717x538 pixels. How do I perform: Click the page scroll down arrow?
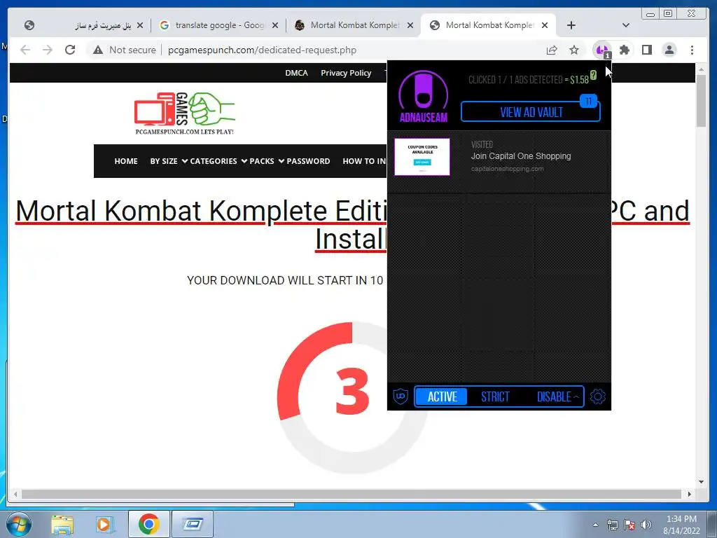[x=701, y=482]
